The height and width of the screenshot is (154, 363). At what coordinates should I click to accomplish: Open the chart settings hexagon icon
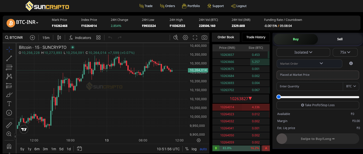[185, 37]
